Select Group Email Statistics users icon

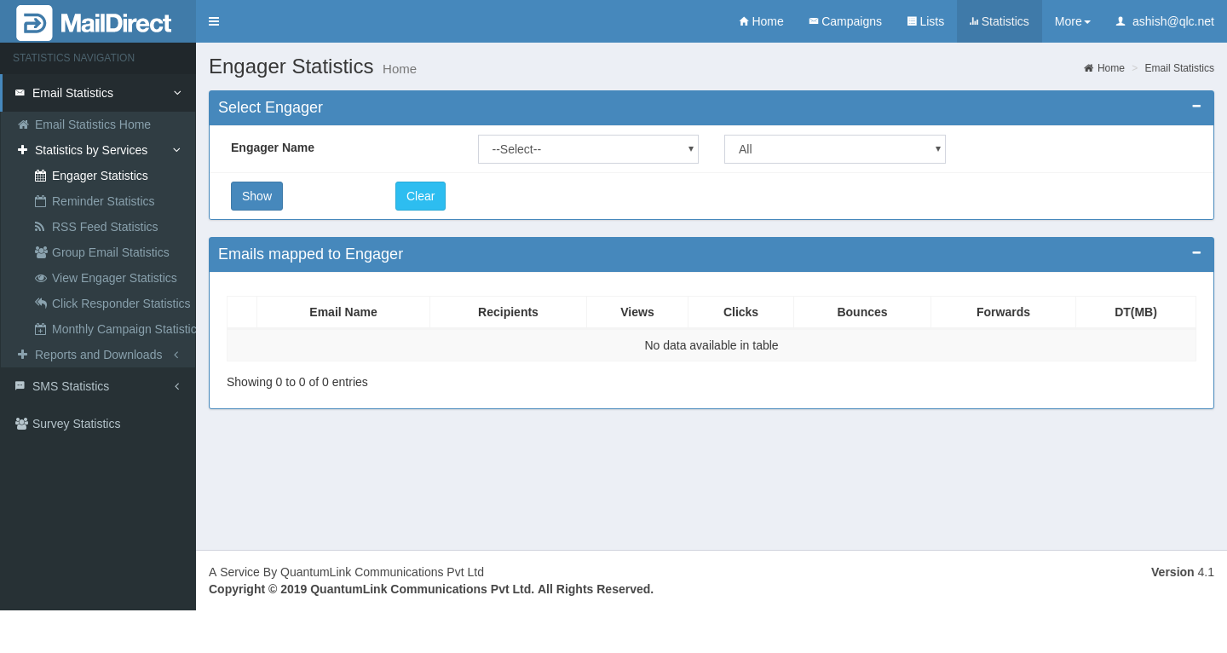(x=40, y=252)
